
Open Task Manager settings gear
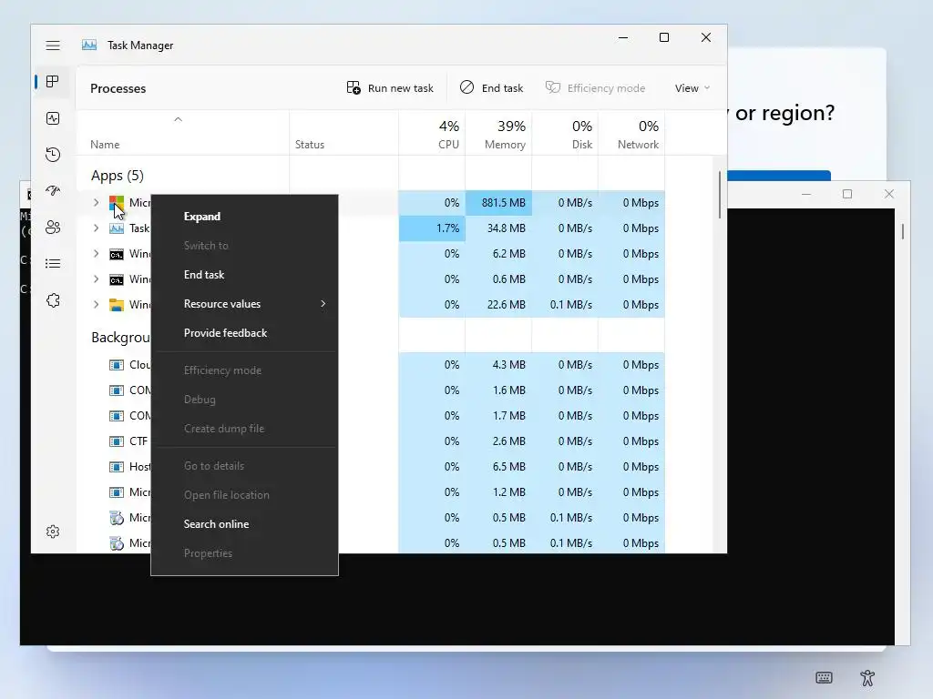[53, 532]
